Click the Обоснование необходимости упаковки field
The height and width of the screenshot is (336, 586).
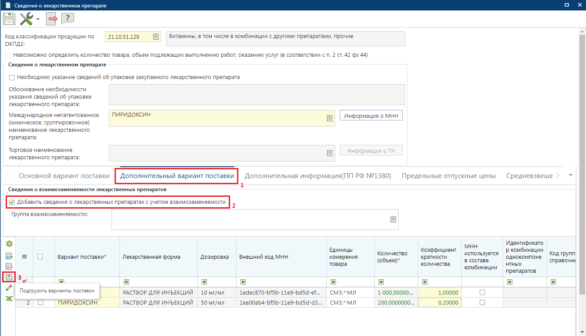coord(257,95)
